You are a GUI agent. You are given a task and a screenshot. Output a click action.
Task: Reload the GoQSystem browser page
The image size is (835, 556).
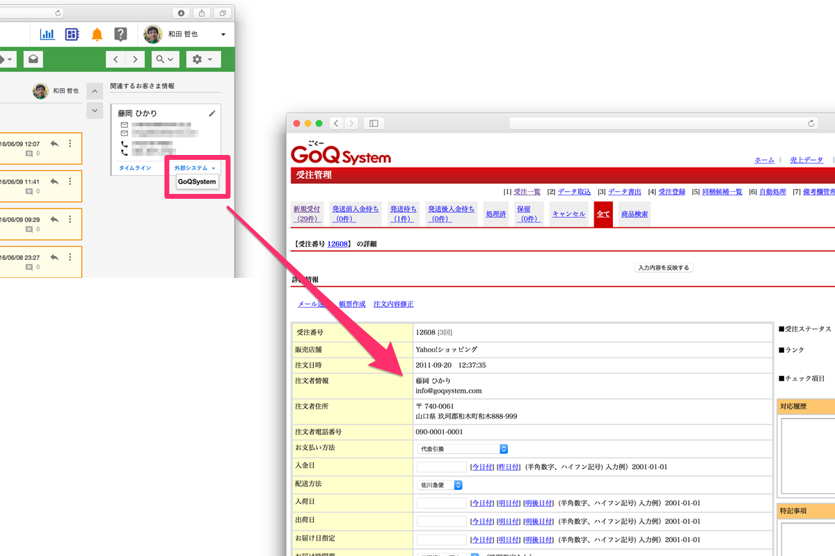pyautogui.click(x=811, y=123)
